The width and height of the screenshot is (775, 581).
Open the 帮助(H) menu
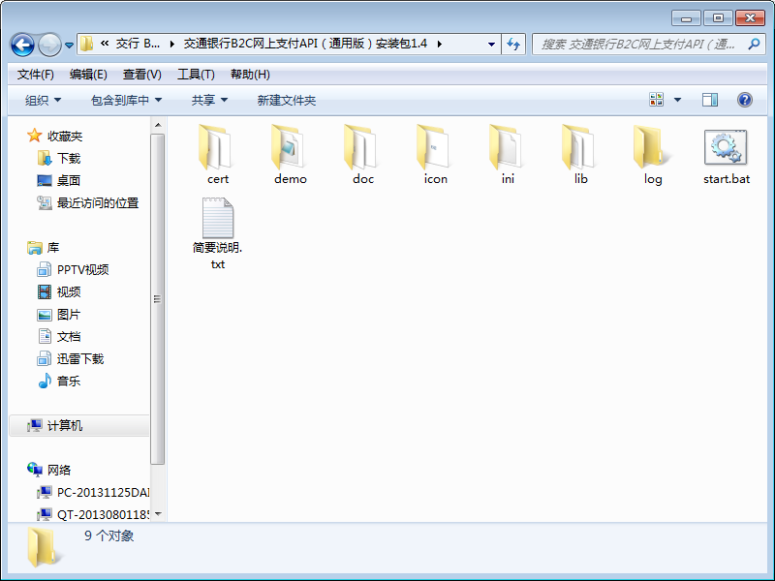coord(250,75)
